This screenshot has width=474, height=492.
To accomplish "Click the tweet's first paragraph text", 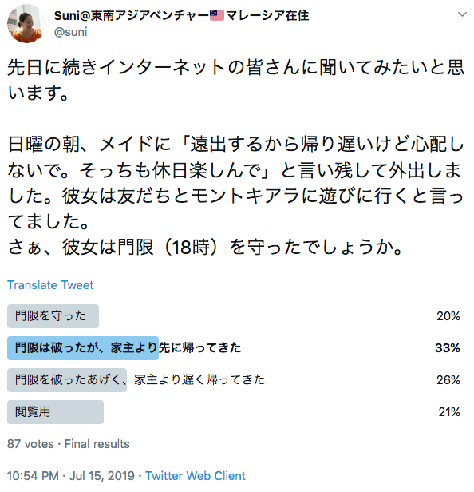I will point(235,81).
